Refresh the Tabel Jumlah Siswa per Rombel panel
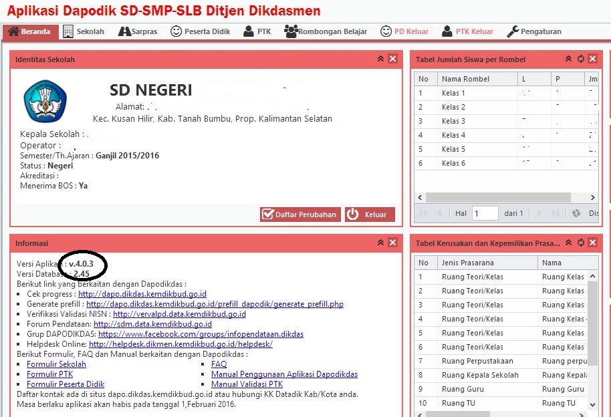This screenshot has height=417, width=611. pyautogui.click(x=581, y=59)
